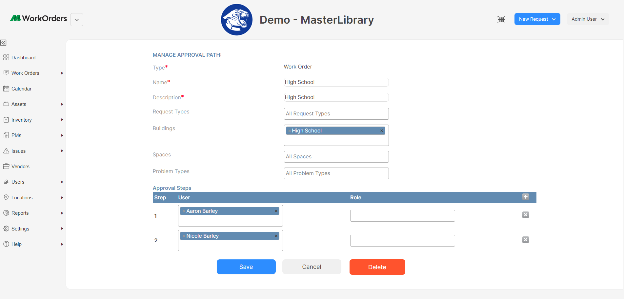The image size is (624, 299).
Task: Delete the approval path
Action: tap(377, 267)
